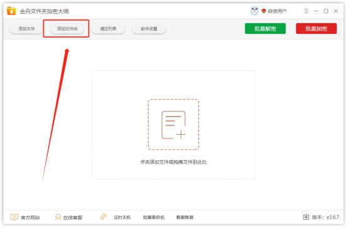Image resolution: width=347 pixels, height=228 pixels.
Task: Click the 添加文件夹 button
Action: tap(67, 29)
